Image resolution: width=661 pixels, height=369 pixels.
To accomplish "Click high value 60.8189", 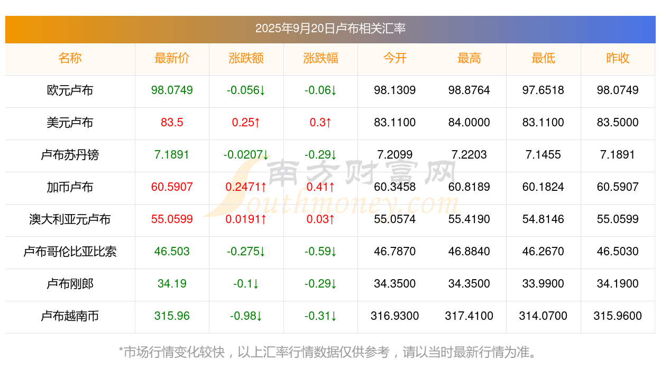I will pyautogui.click(x=469, y=187).
